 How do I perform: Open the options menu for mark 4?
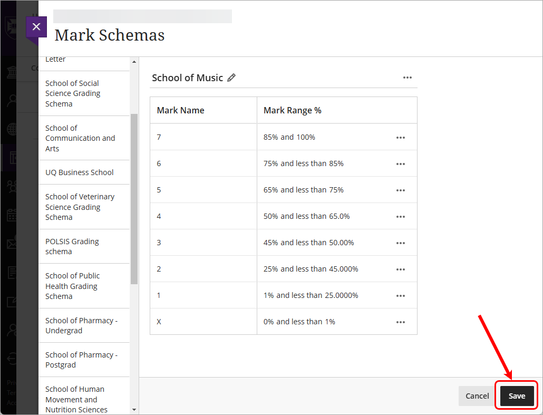[401, 216]
